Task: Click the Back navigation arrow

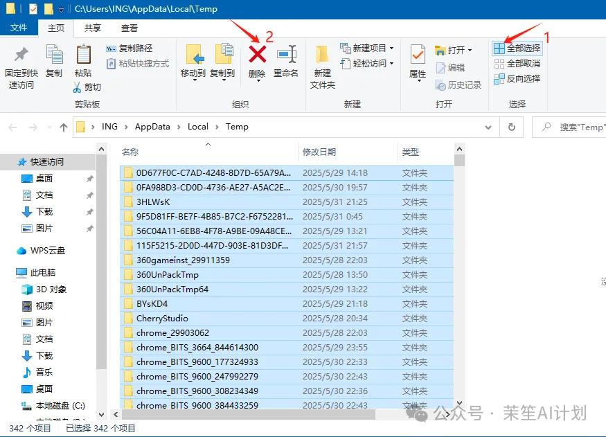Action: tap(12, 127)
